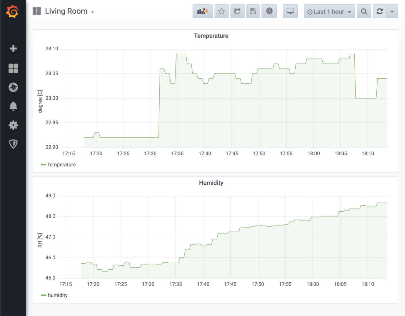Click the Add panel button
405x316 pixels.
202,11
